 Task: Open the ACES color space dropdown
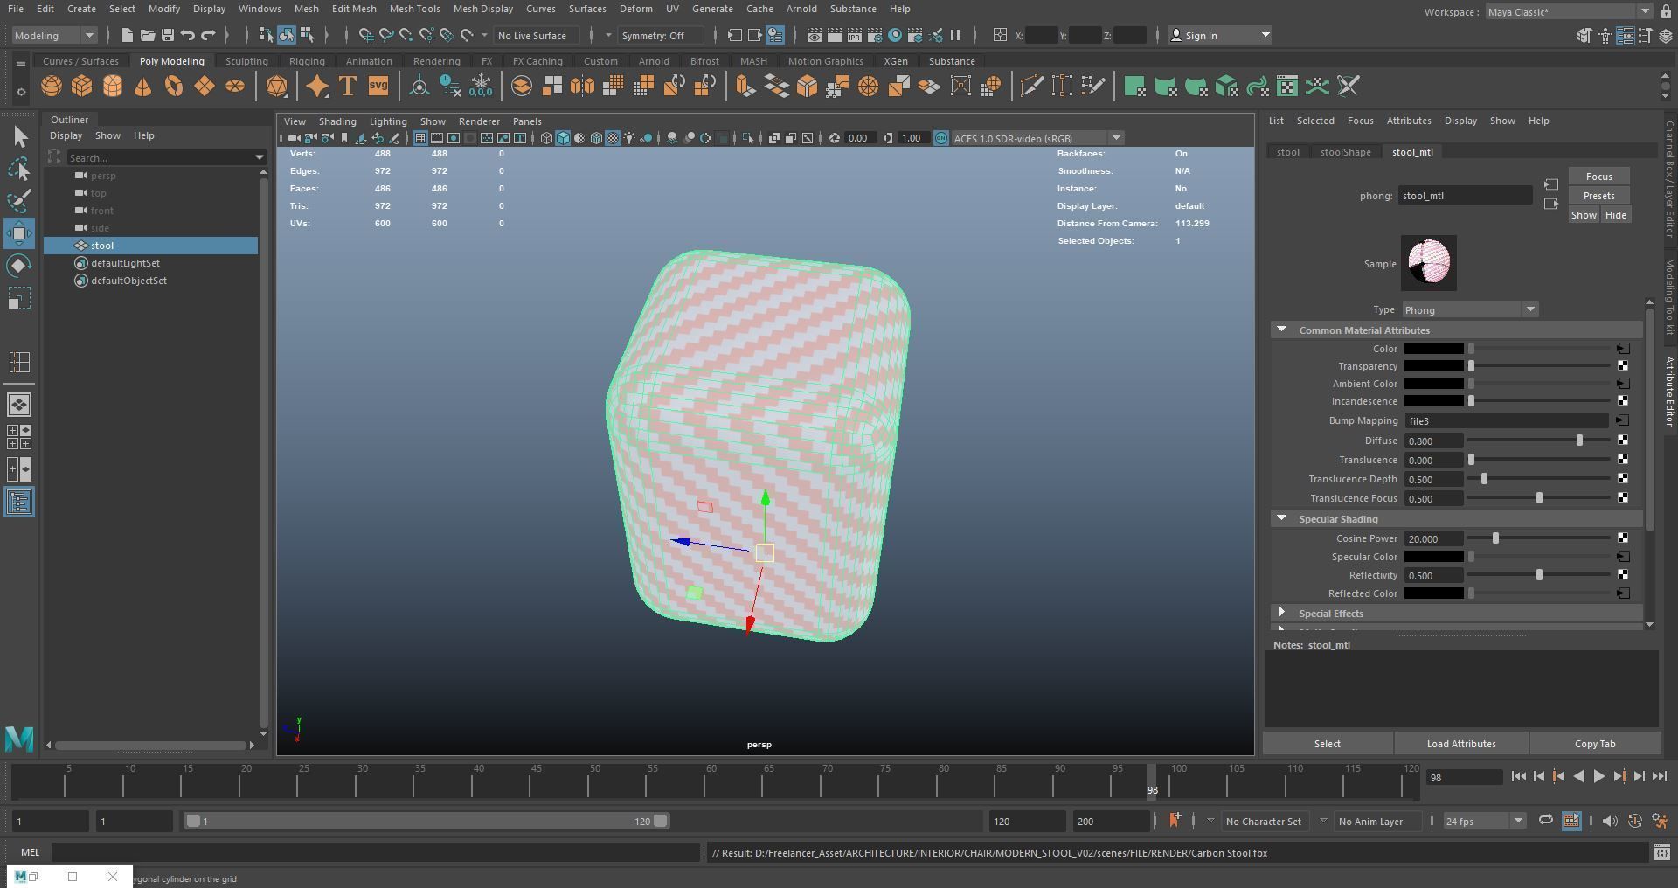click(x=1037, y=138)
